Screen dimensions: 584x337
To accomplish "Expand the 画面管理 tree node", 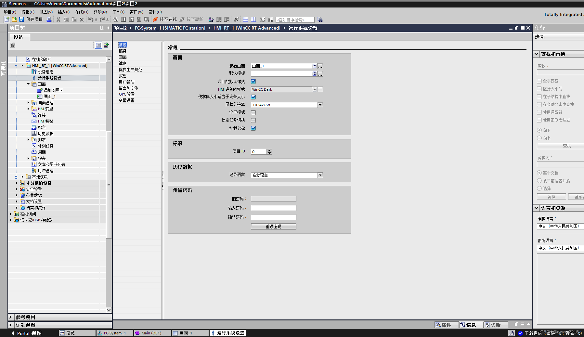I will coord(28,102).
